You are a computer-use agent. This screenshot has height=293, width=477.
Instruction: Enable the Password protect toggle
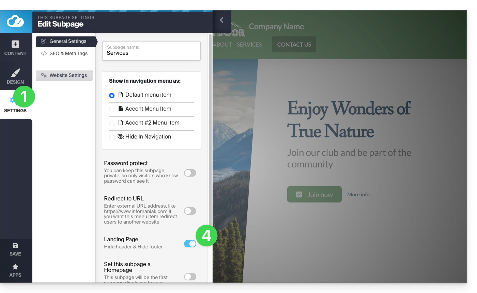[190, 173]
